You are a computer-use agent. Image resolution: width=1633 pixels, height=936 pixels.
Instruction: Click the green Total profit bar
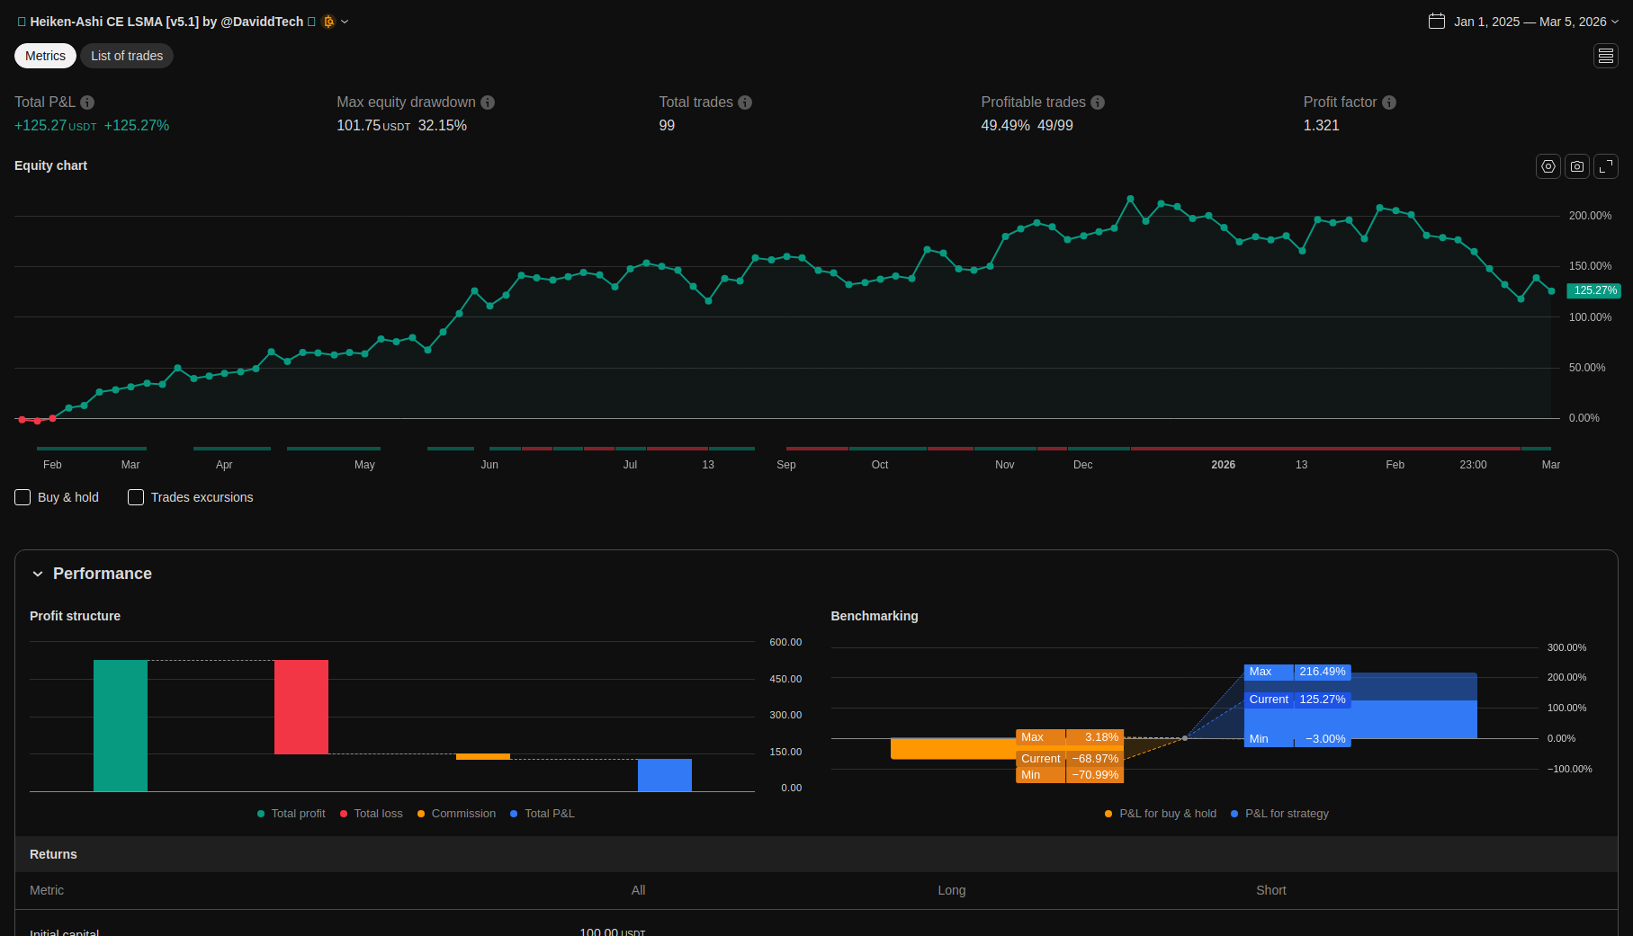point(121,725)
